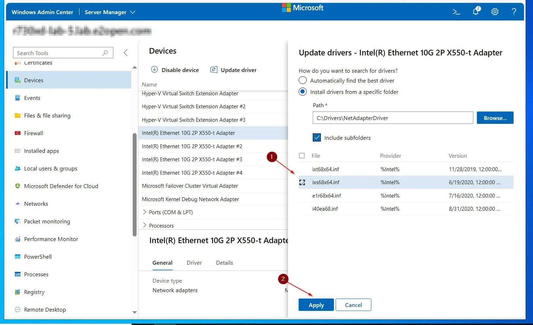
Task: Click the Installed apps list icon
Action: click(x=18, y=151)
